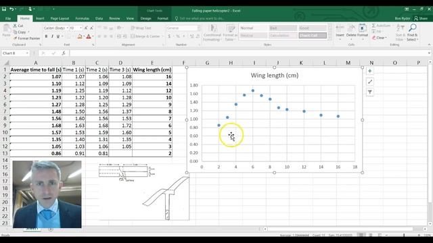Image resolution: width=433 pixels, height=243 pixels.
Task: Collapse the ribbon with the chevron
Action: (429, 45)
